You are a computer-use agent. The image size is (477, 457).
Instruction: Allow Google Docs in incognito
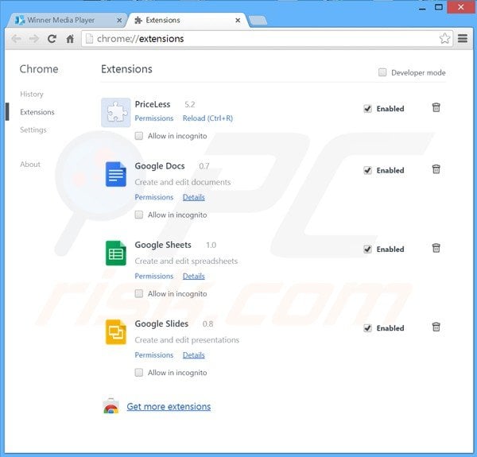[139, 215]
